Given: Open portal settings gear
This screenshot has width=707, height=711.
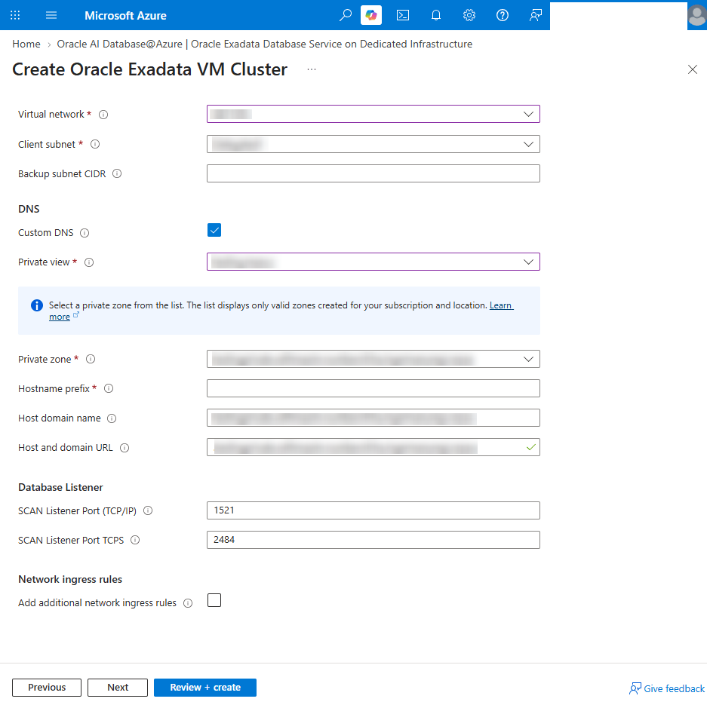Looking at the screenshot, I should 469,15.
